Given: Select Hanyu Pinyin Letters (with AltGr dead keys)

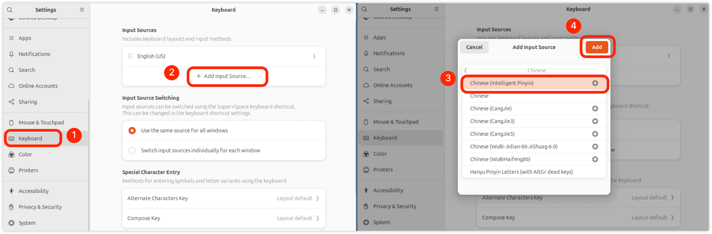Looking at the screenshot, I should coord(521,172).
